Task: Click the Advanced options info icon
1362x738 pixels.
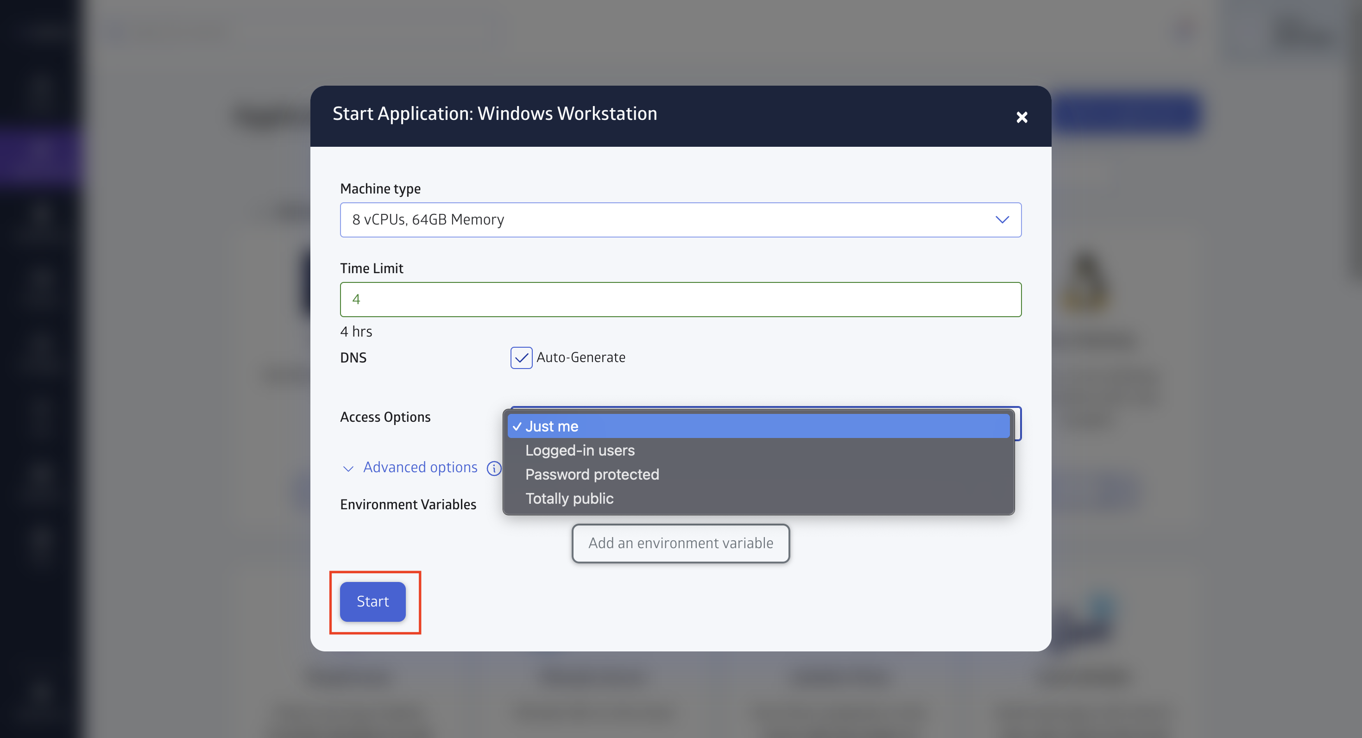Action: (x=494, y=469)
